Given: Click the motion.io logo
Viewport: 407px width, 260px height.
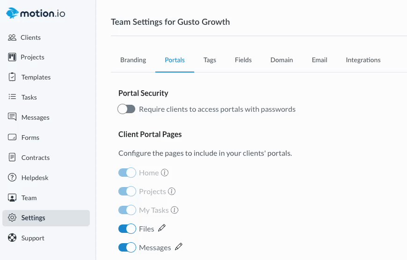Looking at the screenshot, I should click(x=36, y=13).
